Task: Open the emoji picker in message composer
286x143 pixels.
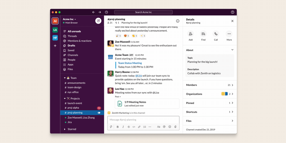Action: pyautogui.click(x=170, y=127)
